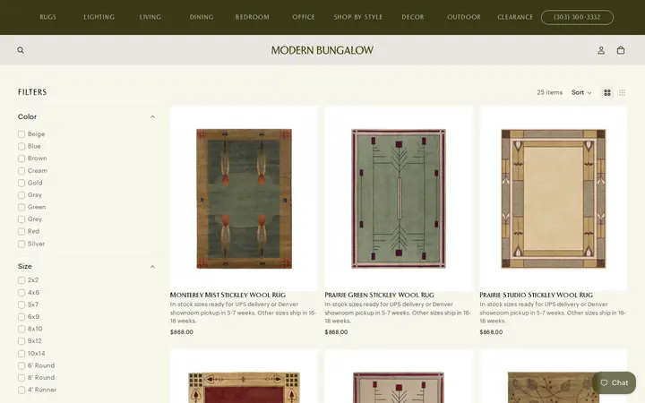Open the Outdoor menu

[x=464, y=17]
